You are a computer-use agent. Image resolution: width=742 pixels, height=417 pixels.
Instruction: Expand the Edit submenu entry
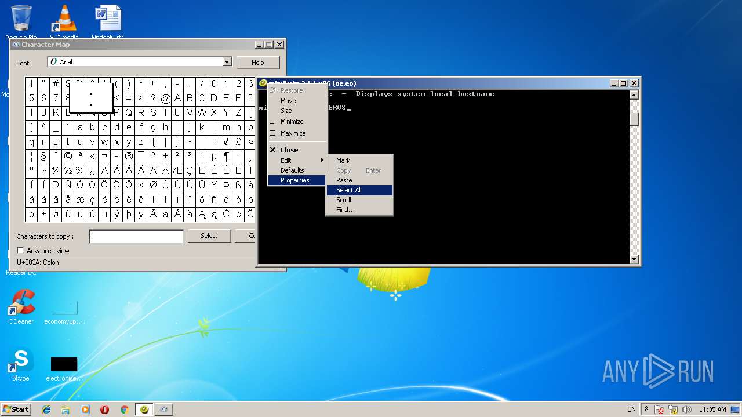click(x=297, y=160)
